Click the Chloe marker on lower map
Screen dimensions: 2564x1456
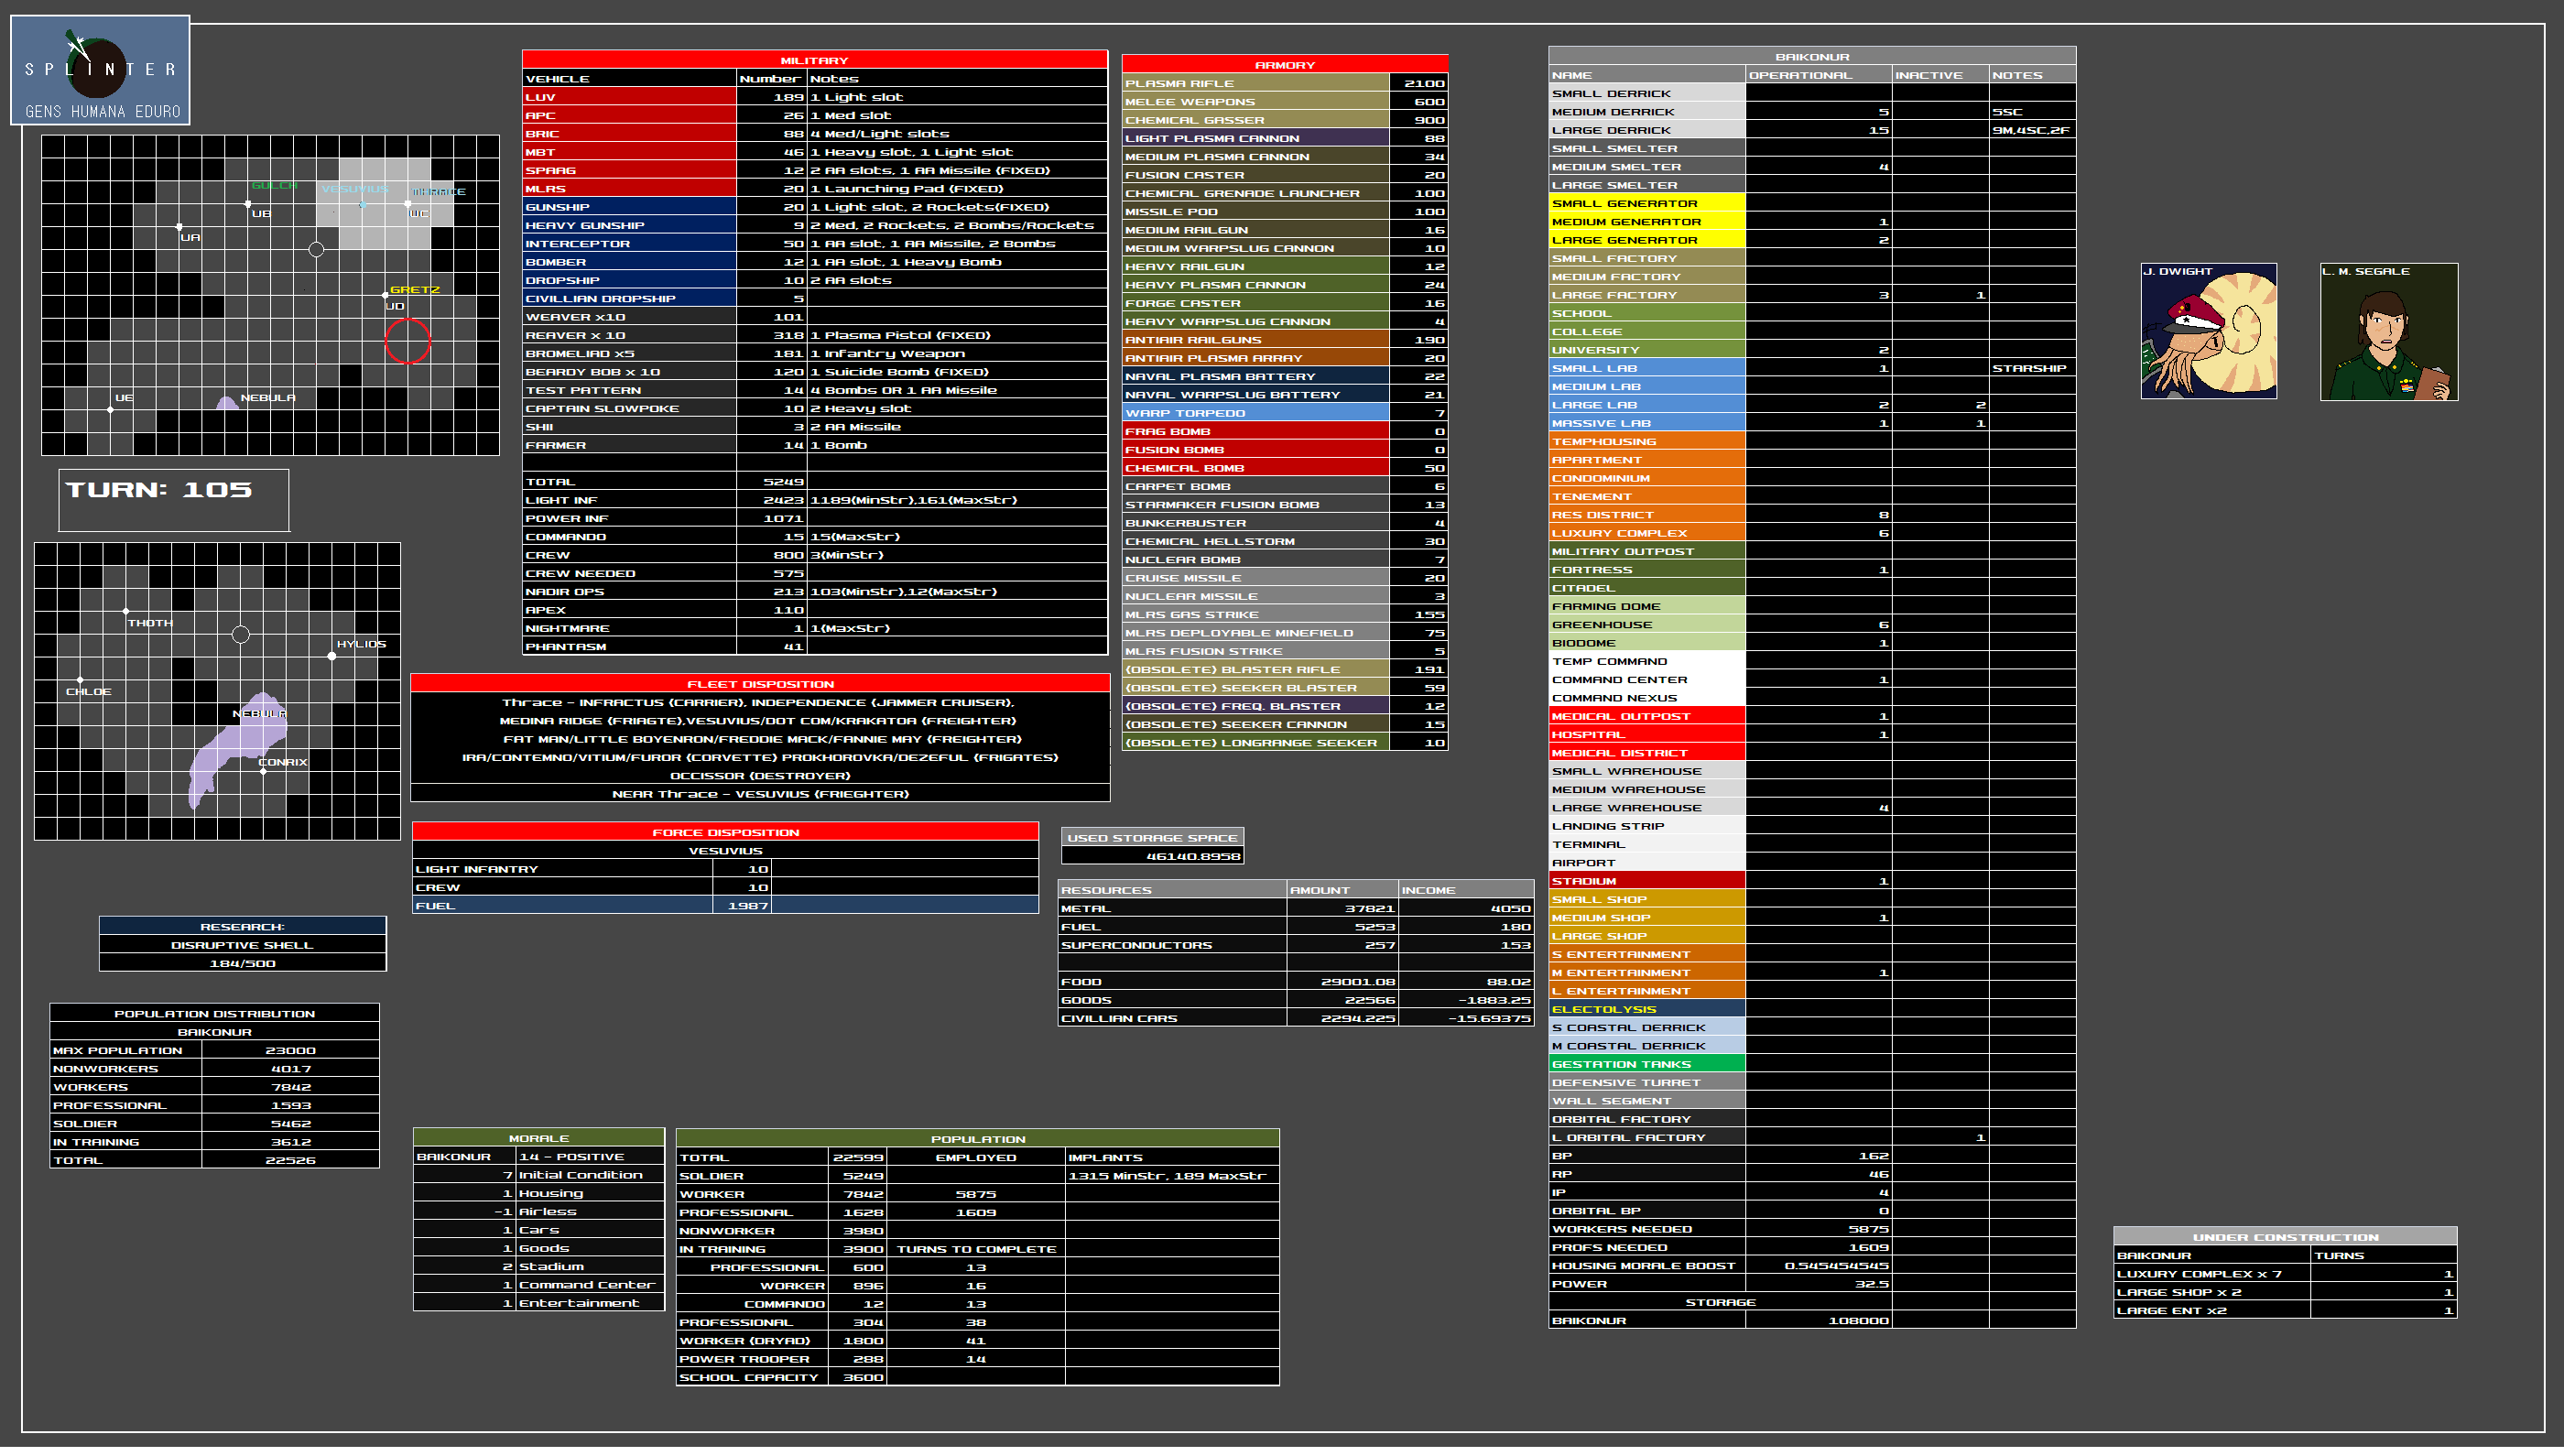[80, 680]
